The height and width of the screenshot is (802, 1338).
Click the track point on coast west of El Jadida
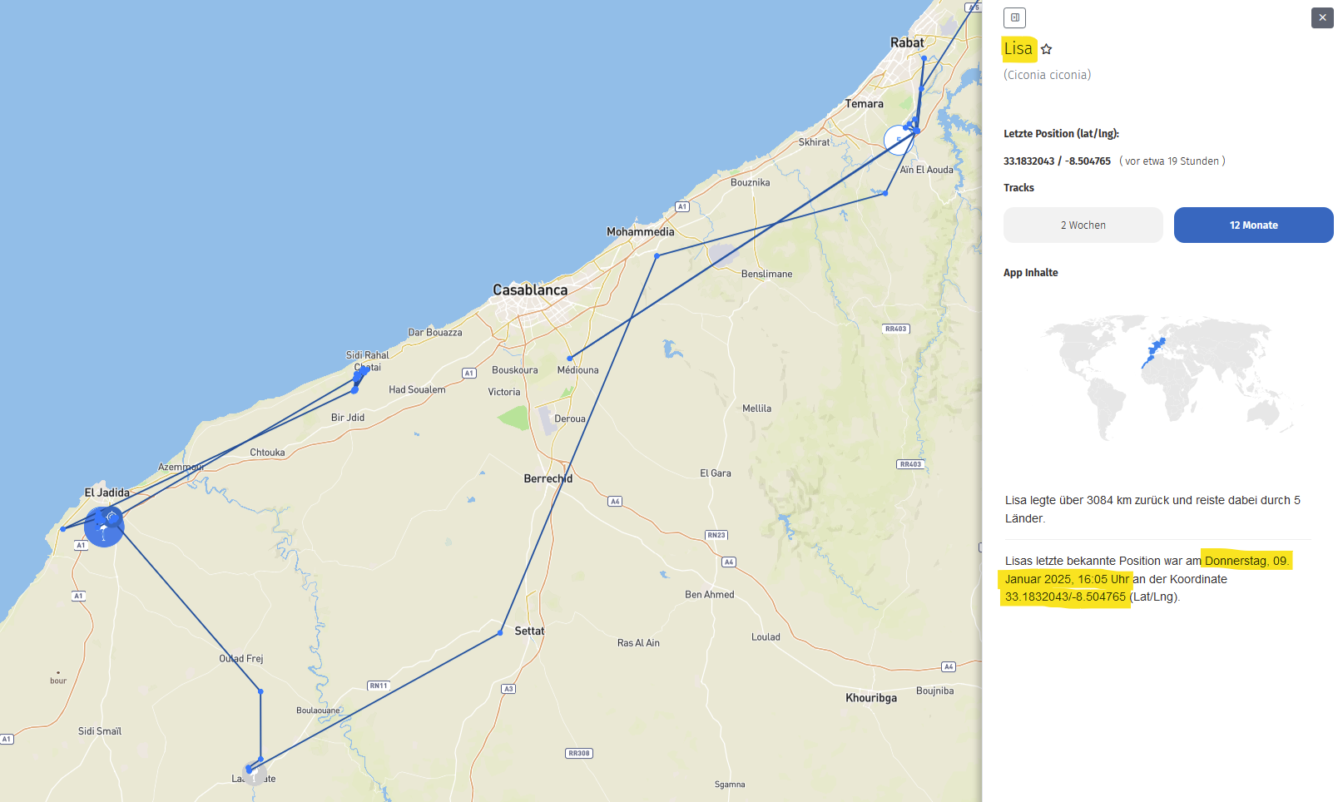click(x=63, y=529)
